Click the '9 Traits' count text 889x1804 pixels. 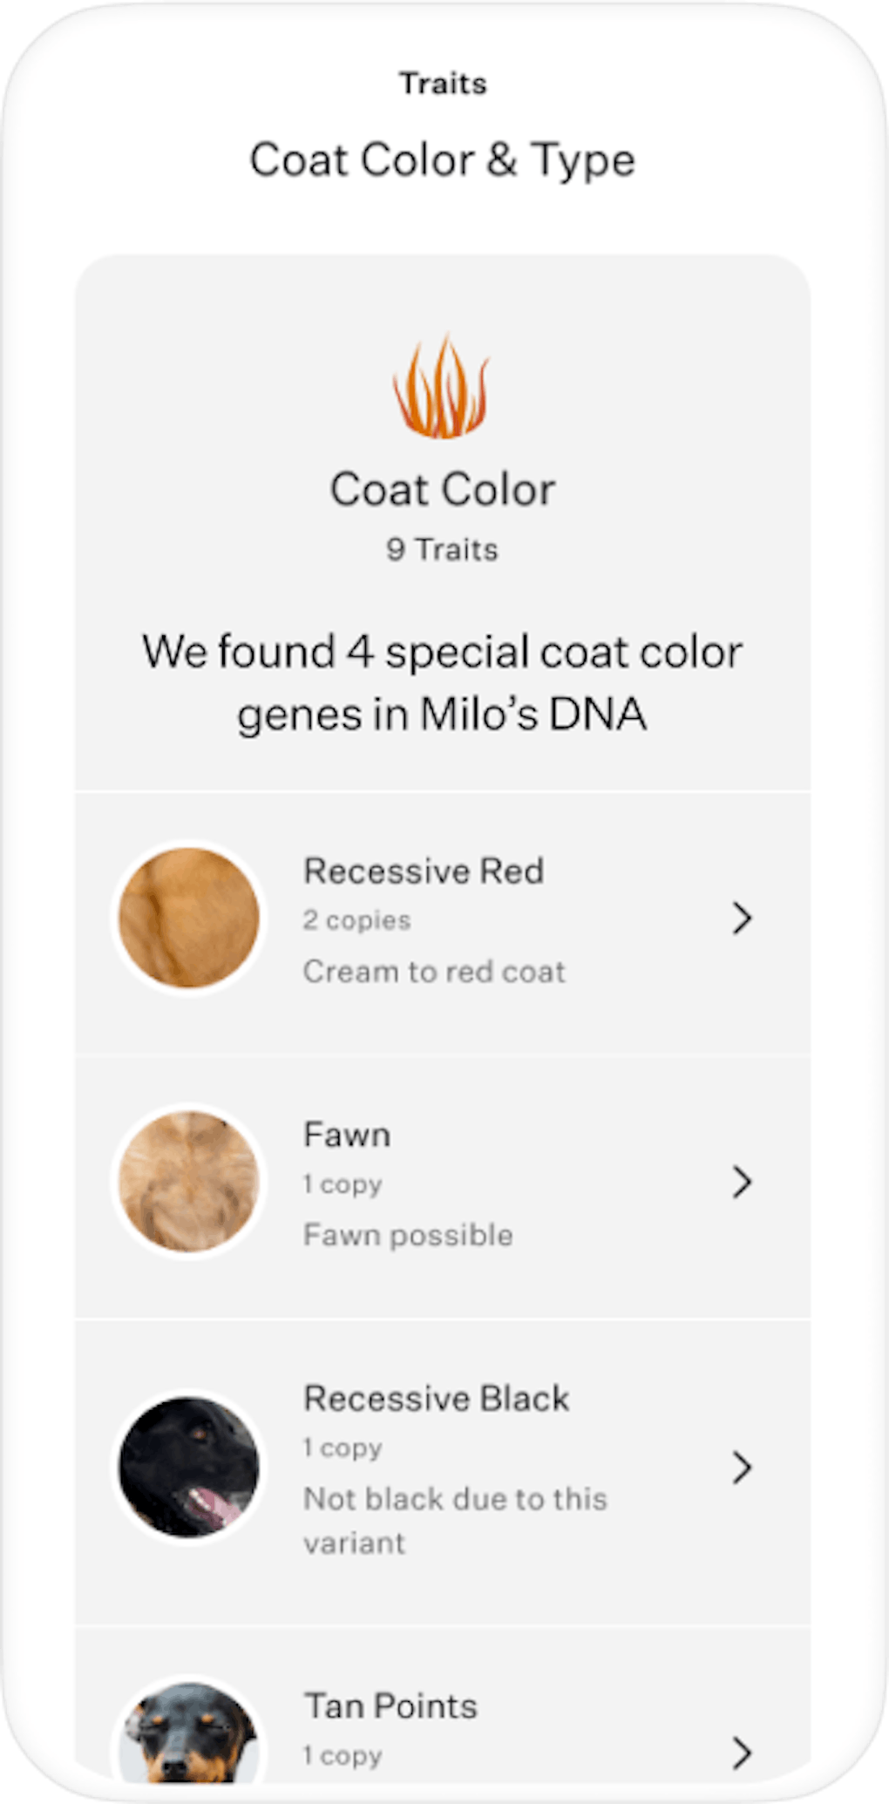[443, 549]
